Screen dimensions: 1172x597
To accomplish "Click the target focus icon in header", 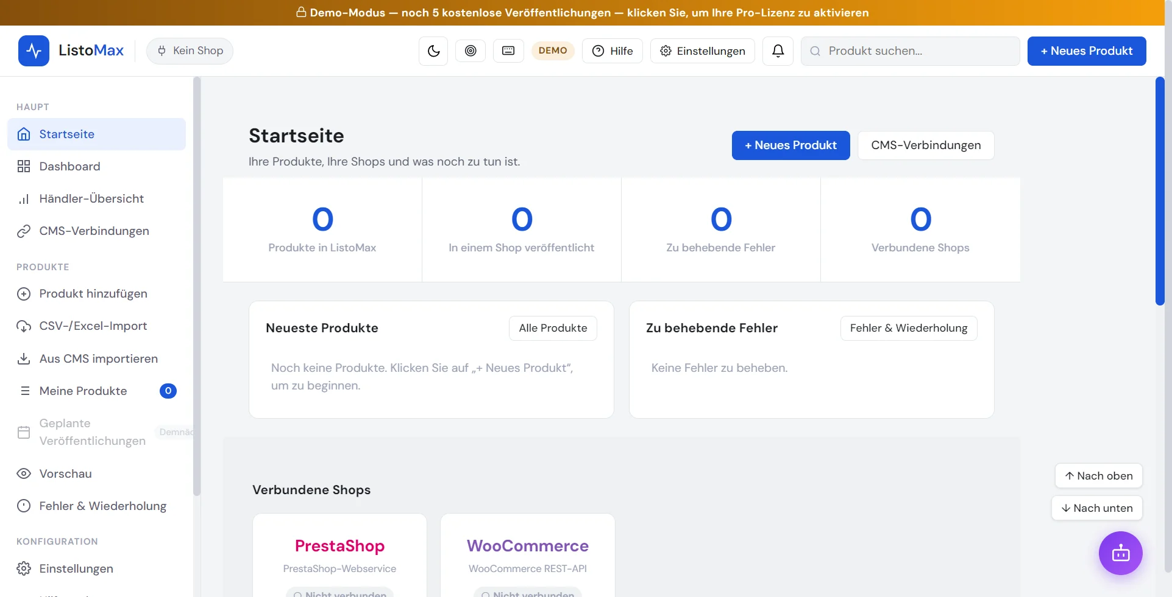I will 471,51.
